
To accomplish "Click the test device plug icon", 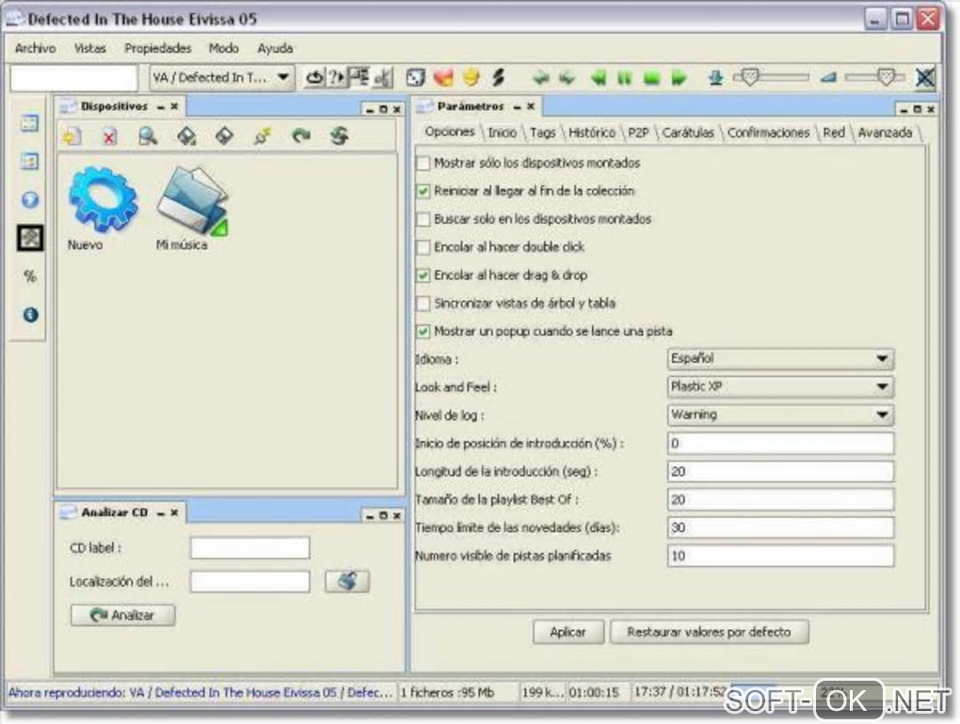I will [263, 135].
